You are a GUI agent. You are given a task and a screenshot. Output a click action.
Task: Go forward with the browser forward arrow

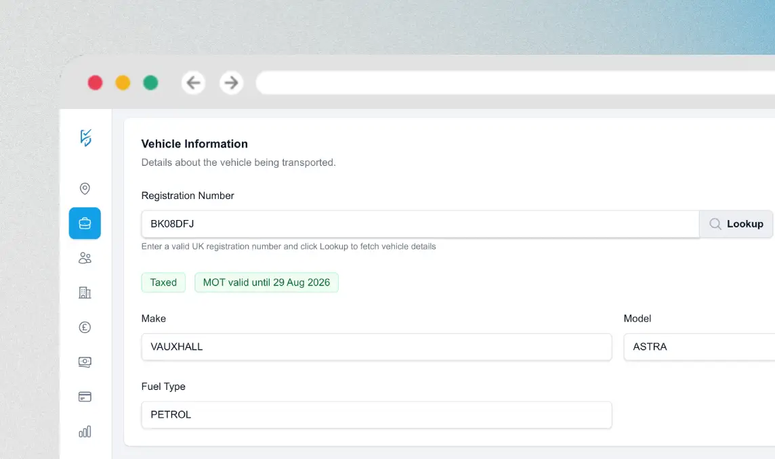click(x=231, y=83)
